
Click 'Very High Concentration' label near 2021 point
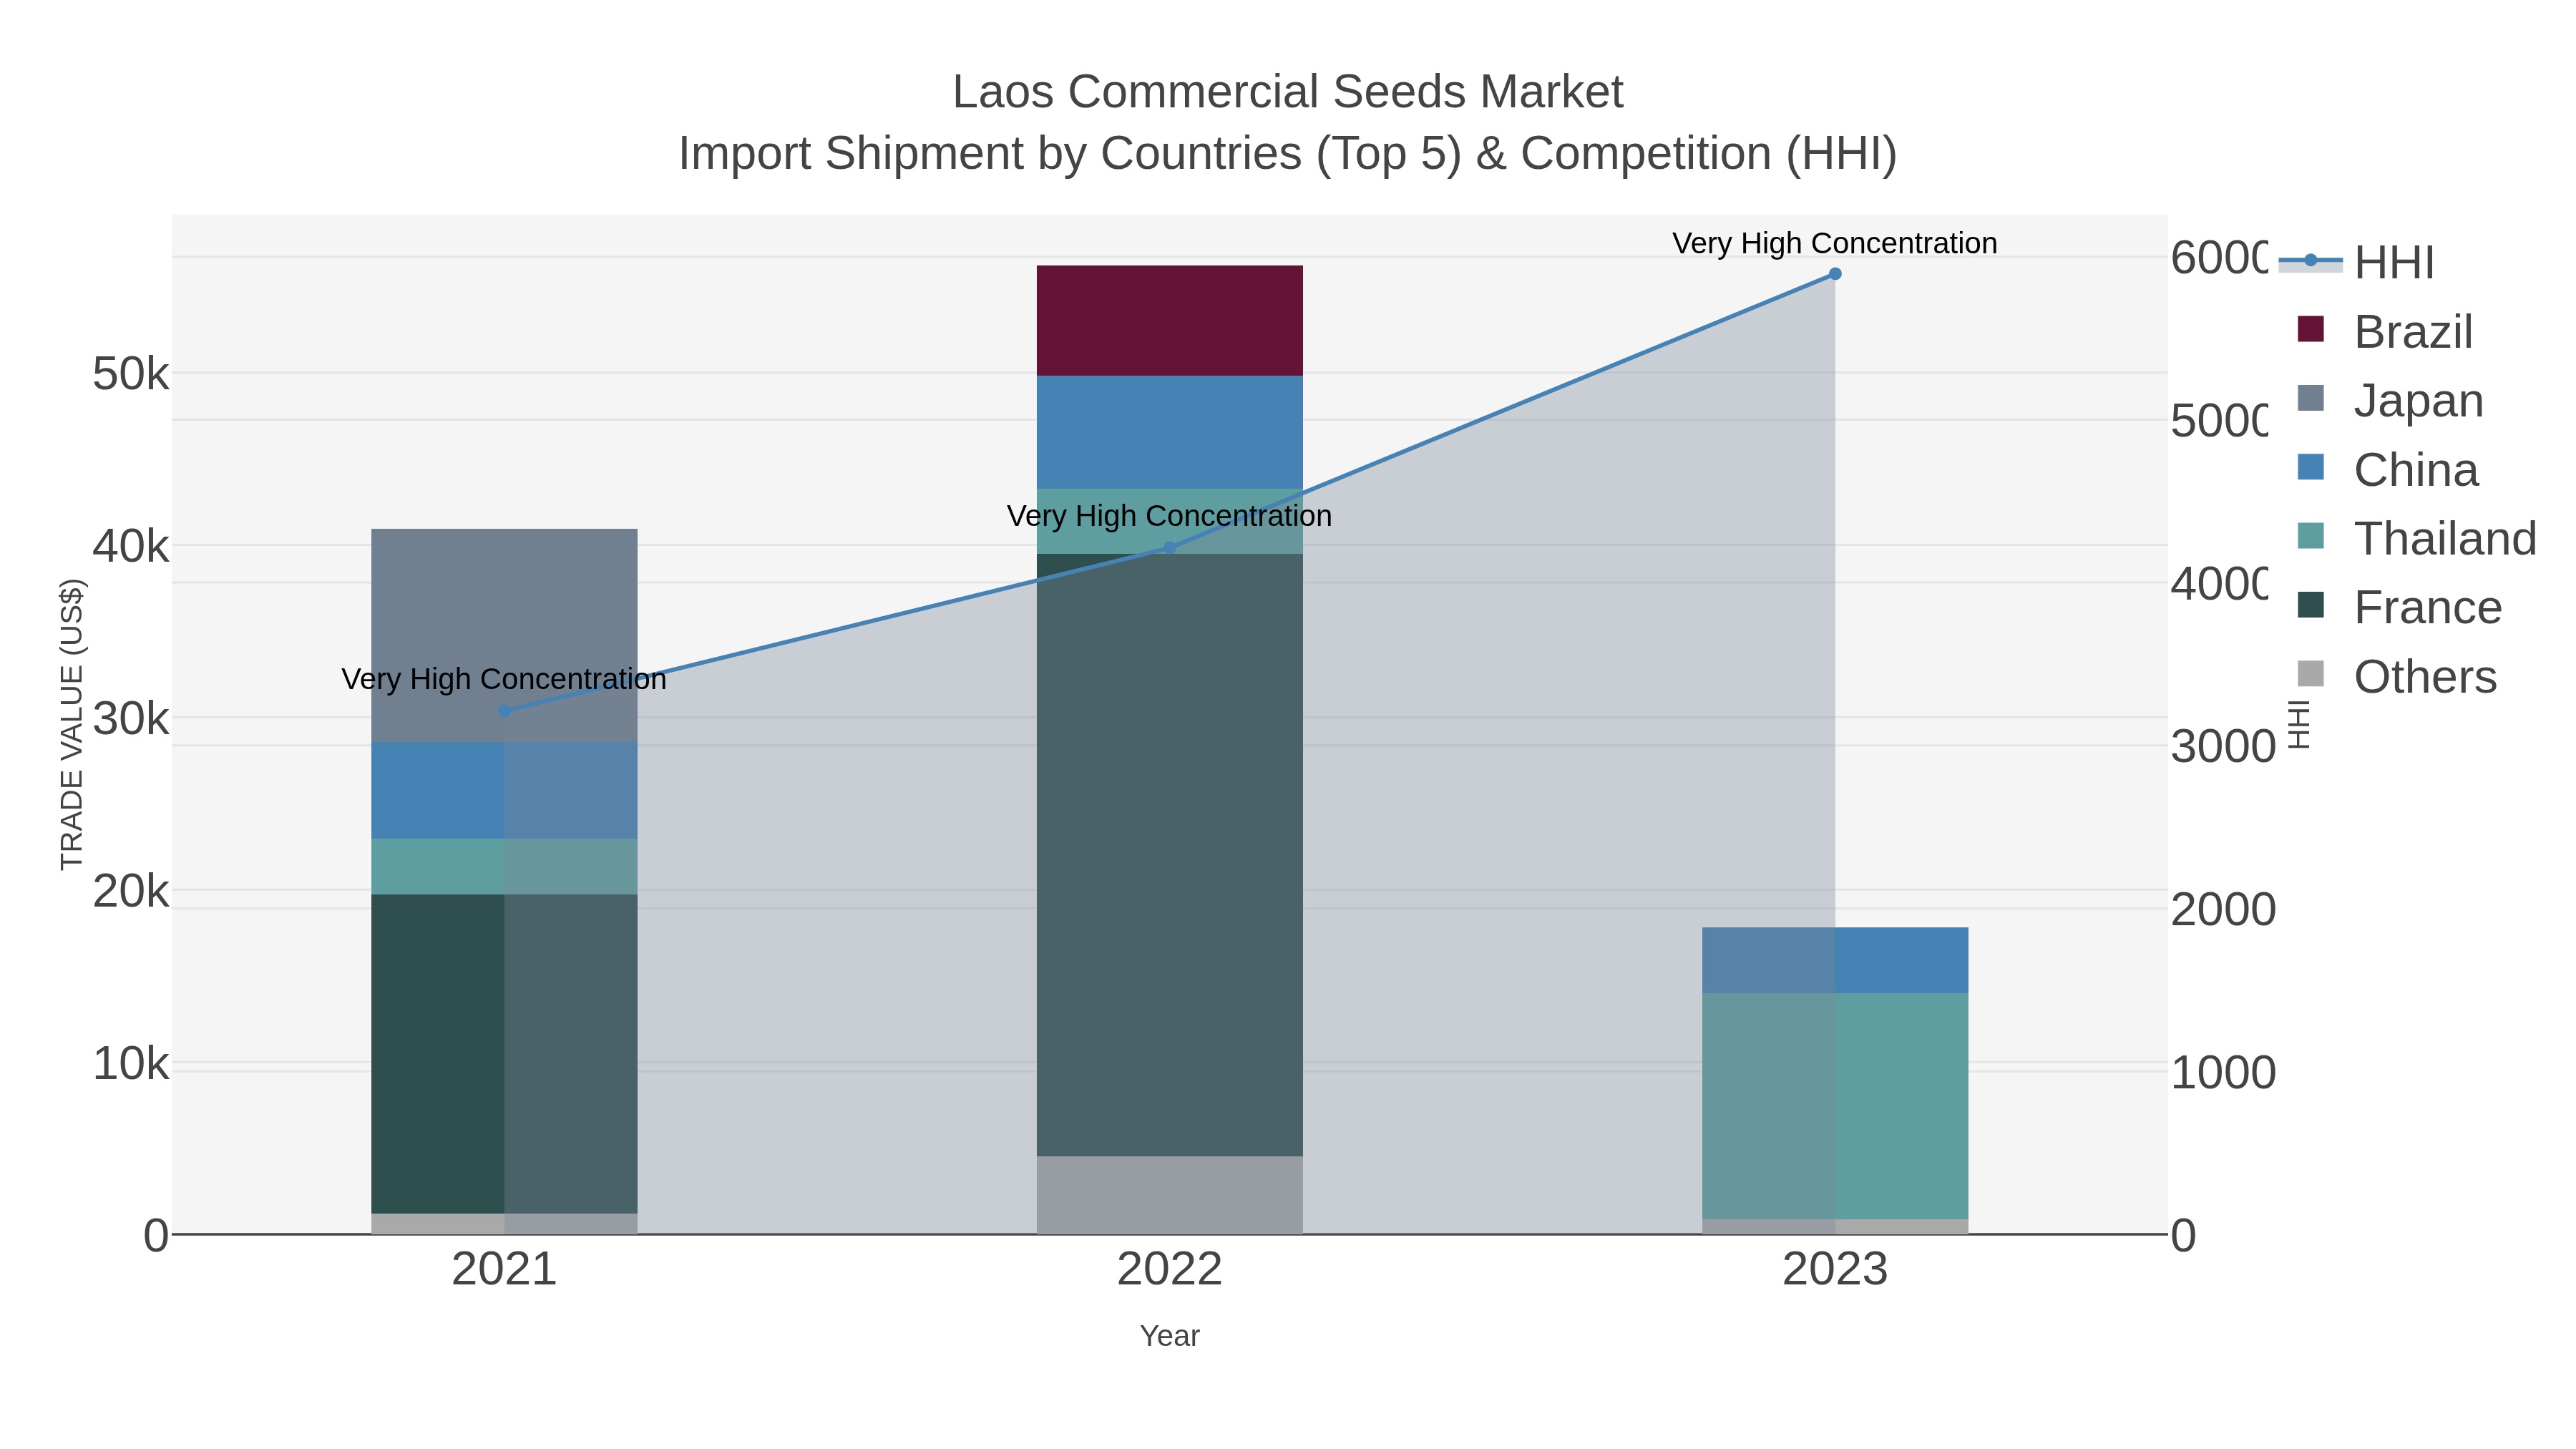[504, 679]
